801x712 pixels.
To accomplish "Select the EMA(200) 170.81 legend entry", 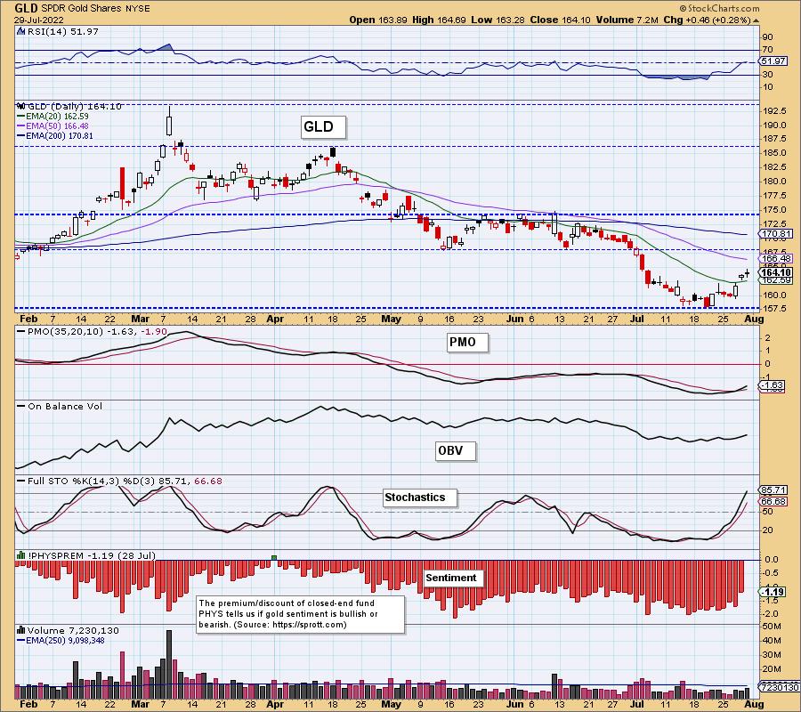I will 55,136.
